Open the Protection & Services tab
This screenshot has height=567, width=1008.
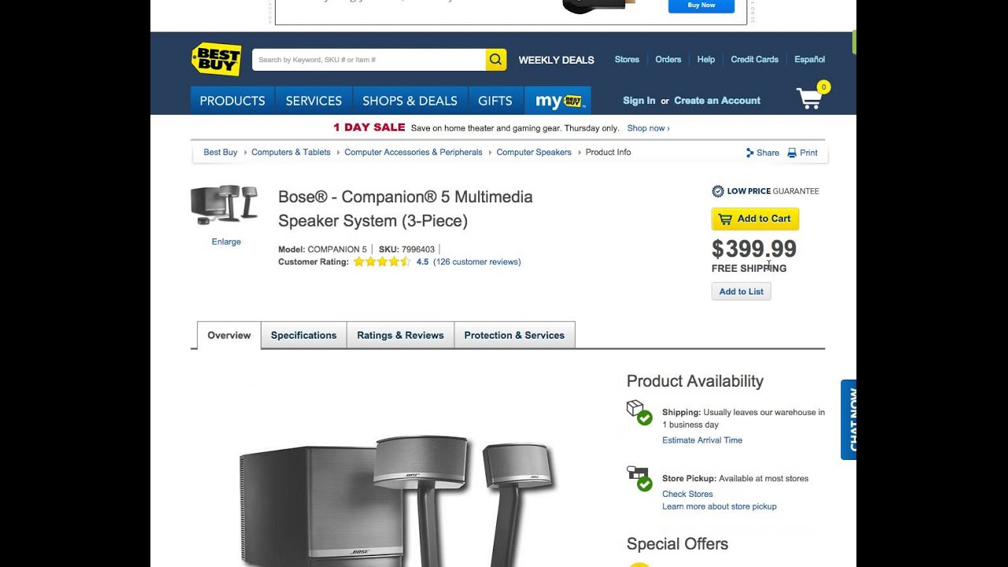click(x=514, y=335)
